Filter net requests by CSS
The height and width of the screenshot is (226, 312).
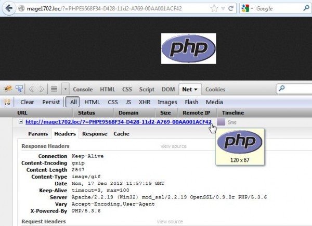[113, 102]
